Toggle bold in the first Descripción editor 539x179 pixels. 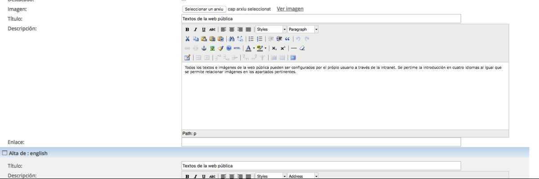tap(188, 30)
